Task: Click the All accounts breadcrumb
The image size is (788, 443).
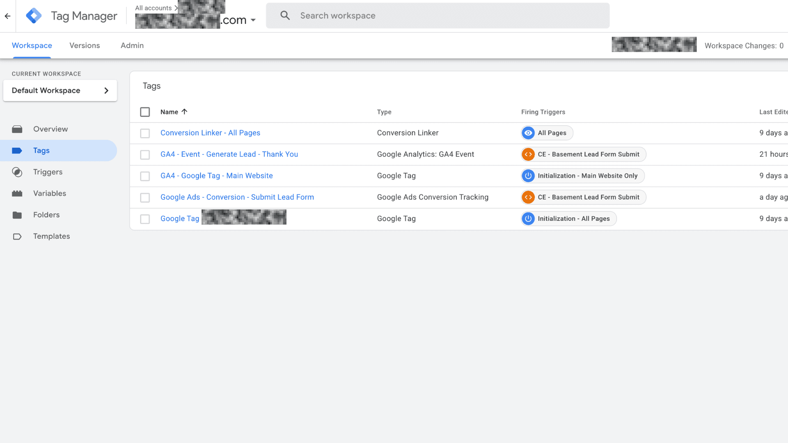Action: 153,8
